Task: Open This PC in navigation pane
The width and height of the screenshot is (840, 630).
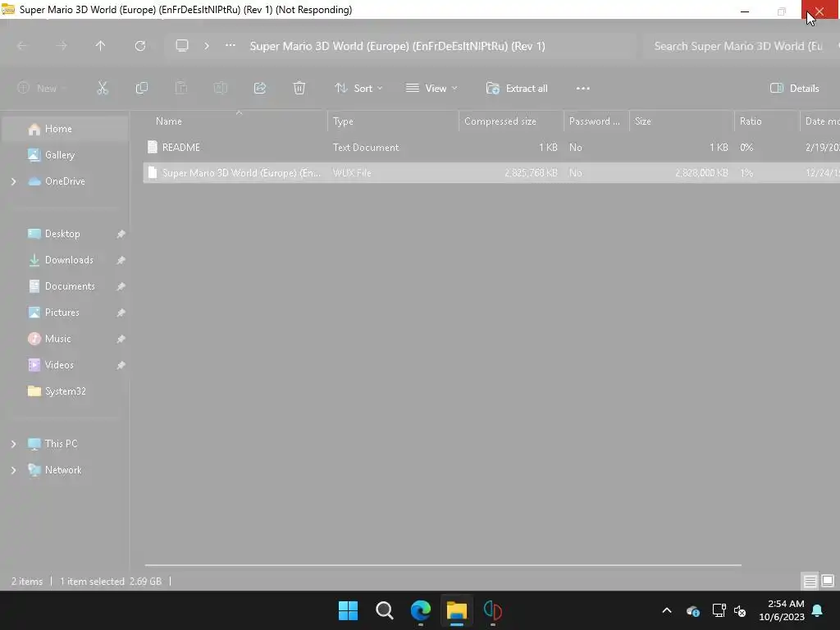Action: pos(61,444)
